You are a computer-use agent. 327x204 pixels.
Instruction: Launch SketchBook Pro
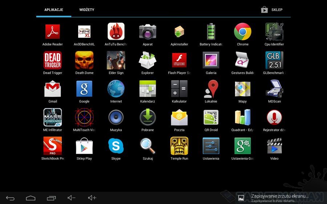point(53,146)
